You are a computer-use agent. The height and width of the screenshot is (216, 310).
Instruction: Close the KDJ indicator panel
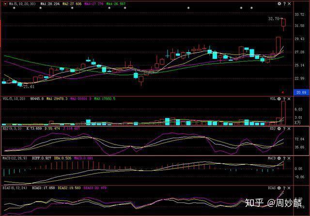pos(289,129)
